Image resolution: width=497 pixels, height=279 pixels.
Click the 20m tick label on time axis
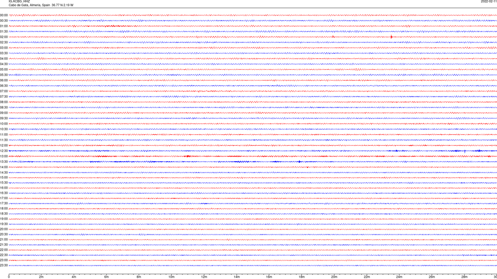click(x=334, y=277)
